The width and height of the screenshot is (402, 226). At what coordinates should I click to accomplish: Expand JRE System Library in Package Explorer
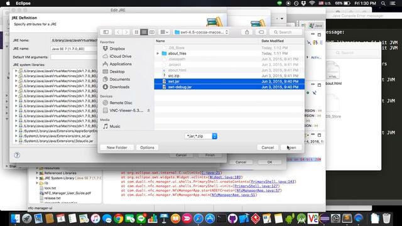[x=37, y=178]
